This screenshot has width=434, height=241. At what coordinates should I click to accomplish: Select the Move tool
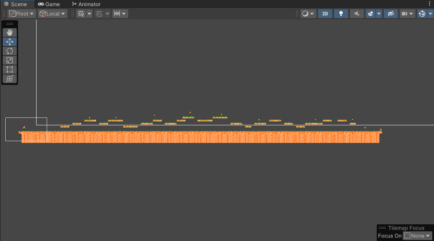[10, 42]
